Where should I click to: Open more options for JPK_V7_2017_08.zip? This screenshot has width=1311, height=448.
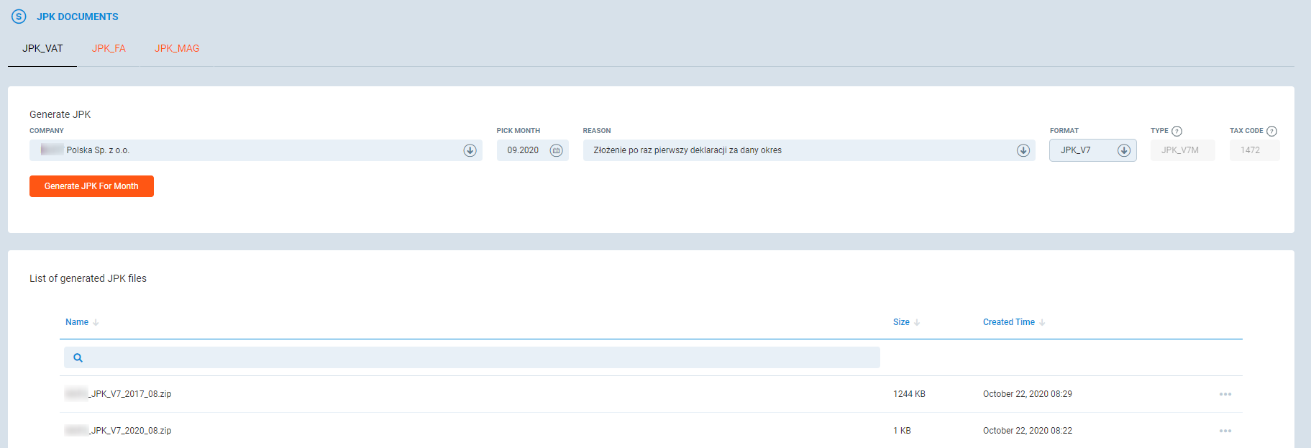click(x=1225, y=394)
